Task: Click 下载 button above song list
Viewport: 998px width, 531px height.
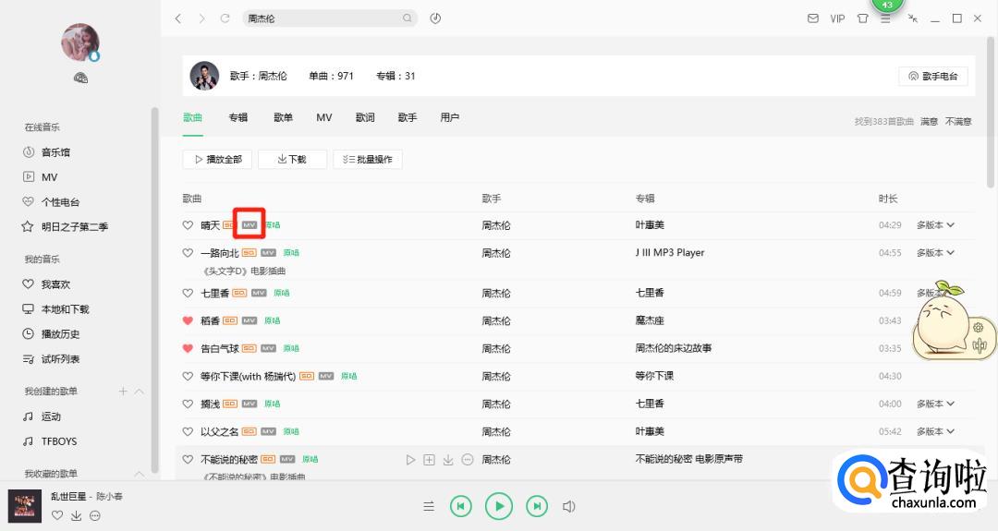Action: click(x=292, y=159)
